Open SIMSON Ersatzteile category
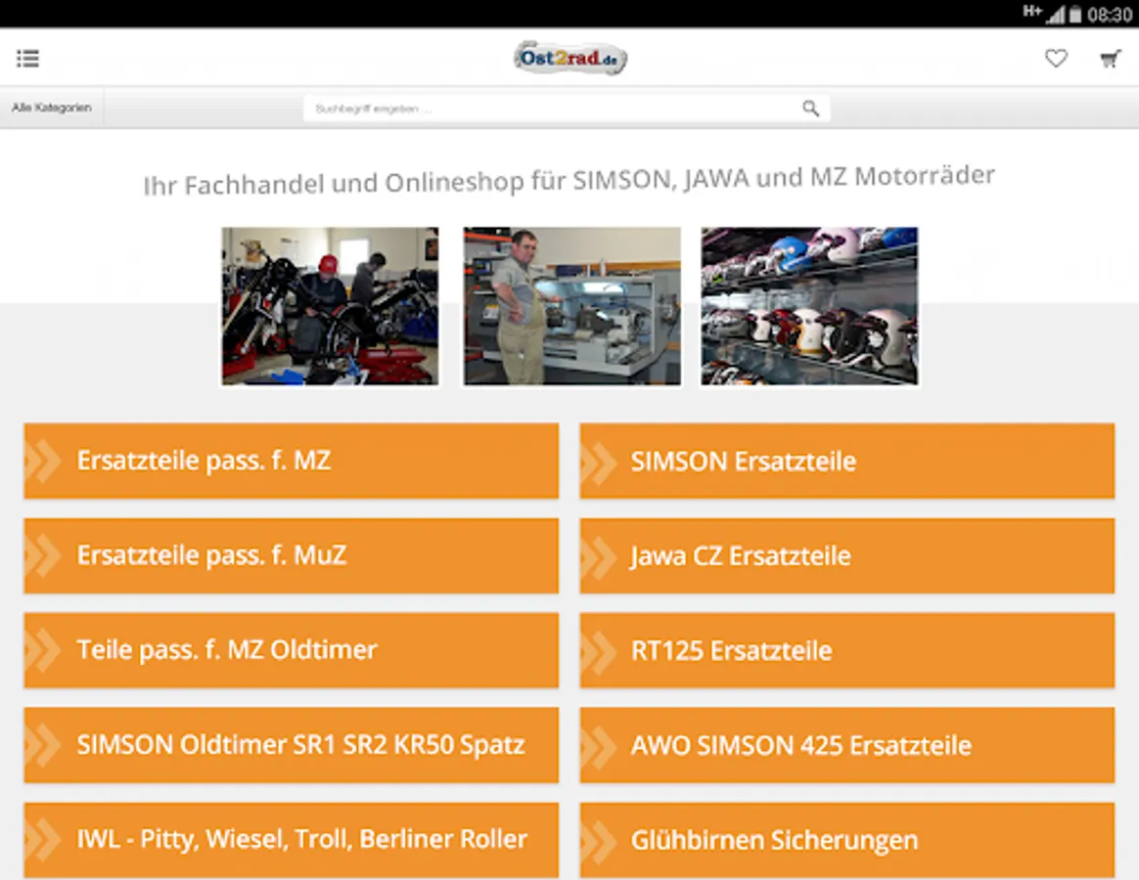1139x880 pixels. click(x=847, y=462)
